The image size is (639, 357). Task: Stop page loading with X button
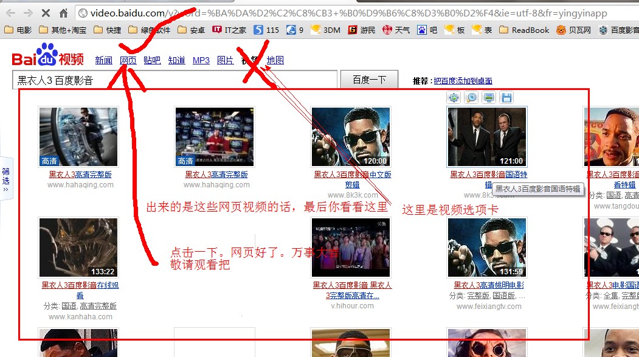pos(46,13)
